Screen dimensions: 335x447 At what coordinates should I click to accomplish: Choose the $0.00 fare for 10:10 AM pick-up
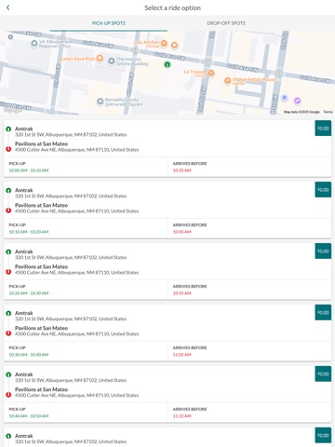323,190
